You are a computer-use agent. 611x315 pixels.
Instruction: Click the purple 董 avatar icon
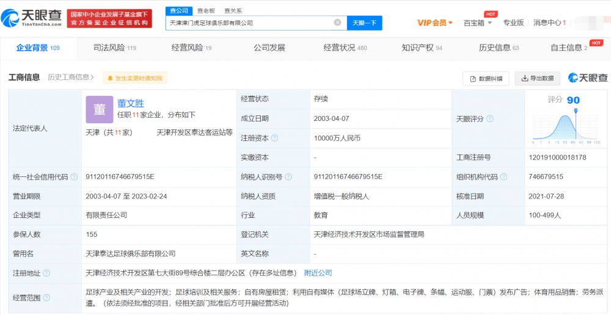point(100,109)
